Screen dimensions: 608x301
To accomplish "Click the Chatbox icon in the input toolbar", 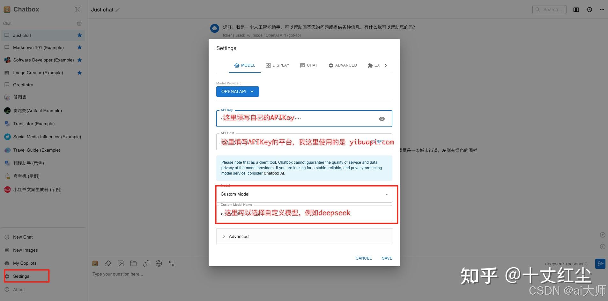I will (x=95, y=263).
